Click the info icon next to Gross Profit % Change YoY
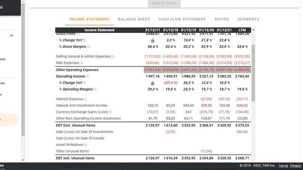 click(84, 40)
